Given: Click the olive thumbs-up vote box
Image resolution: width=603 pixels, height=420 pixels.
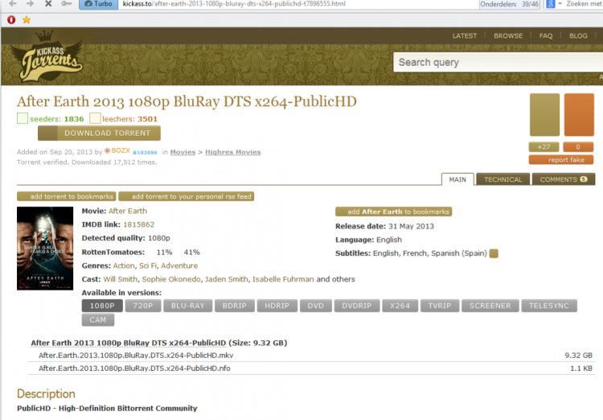Looking at the screenshot, I should coord(544,115).
